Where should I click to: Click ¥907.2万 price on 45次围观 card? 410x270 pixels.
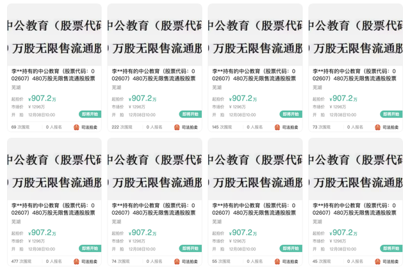coord(343,233)
